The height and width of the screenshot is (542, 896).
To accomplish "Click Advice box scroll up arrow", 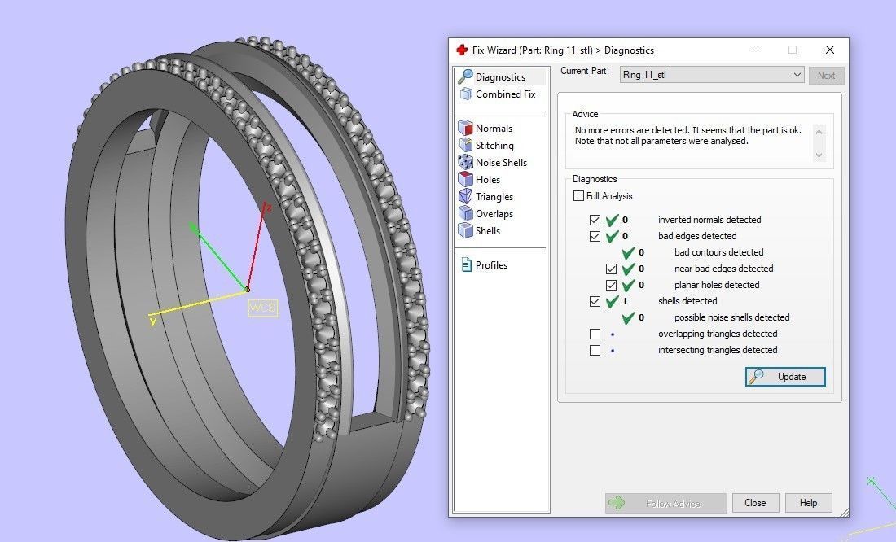I will pos(819,132).
